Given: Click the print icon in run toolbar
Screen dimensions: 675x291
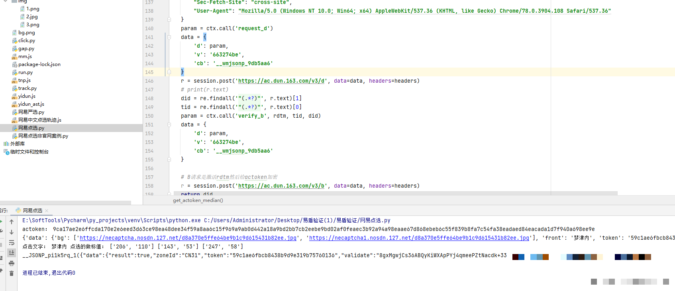Looking at the screenshot, I should pyautogui.click(x=12, y=263).
